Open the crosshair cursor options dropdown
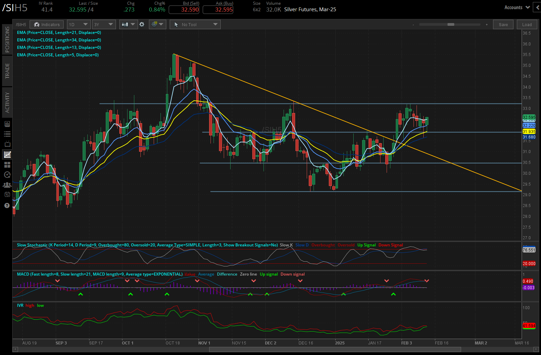This screenshot has width=541, height=355. (157, 24)
